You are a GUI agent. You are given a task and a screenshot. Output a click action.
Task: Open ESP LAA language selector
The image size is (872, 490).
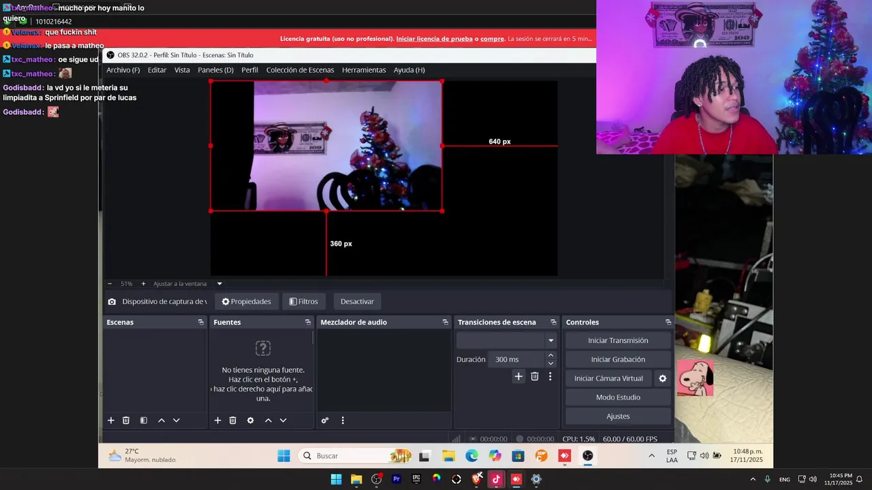pyautogui.click(x=672, y=456)
